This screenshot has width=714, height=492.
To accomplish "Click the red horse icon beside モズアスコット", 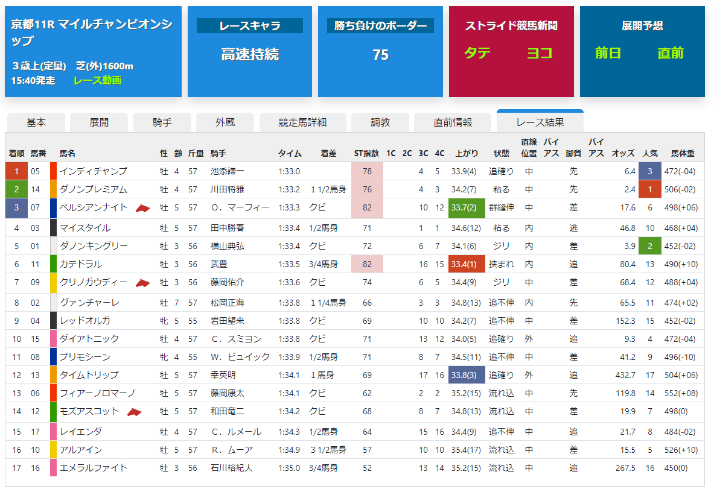I will (x=135, y=412).
